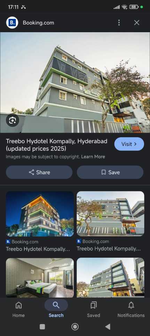The height and width of the screenshot is (336, 150).
Task: Close the image viewer with X
Action: point(136,23)
